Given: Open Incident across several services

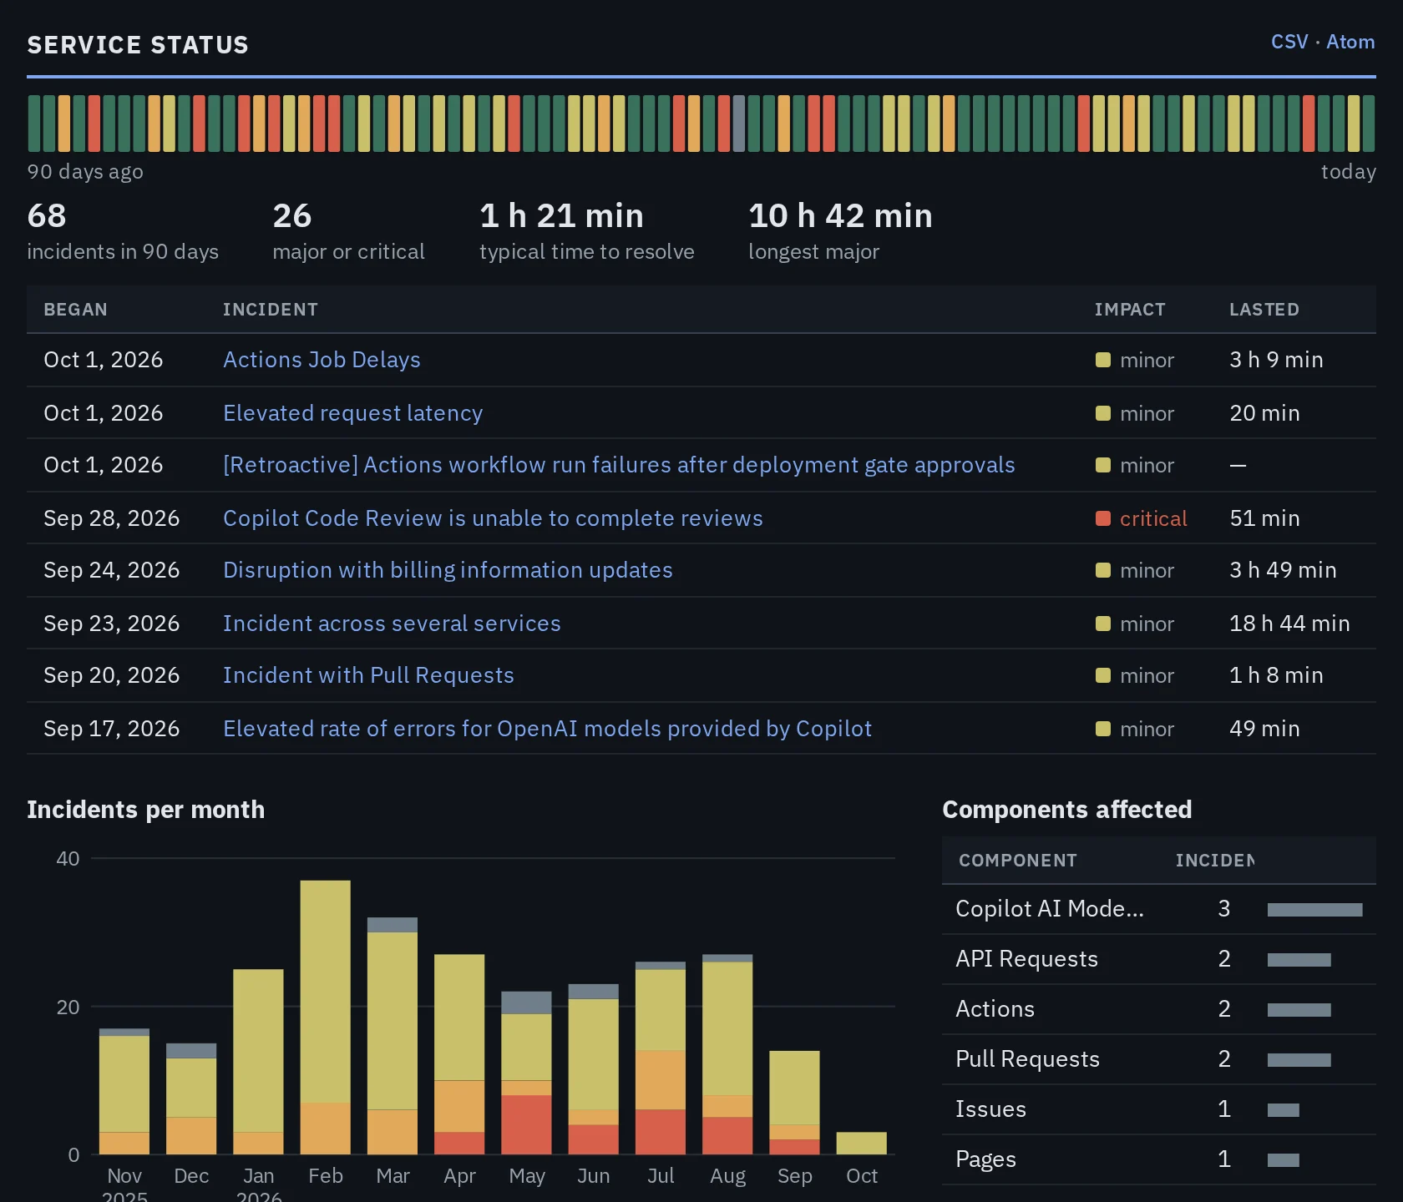Looking at the screenshot, I should click(392, 624).
